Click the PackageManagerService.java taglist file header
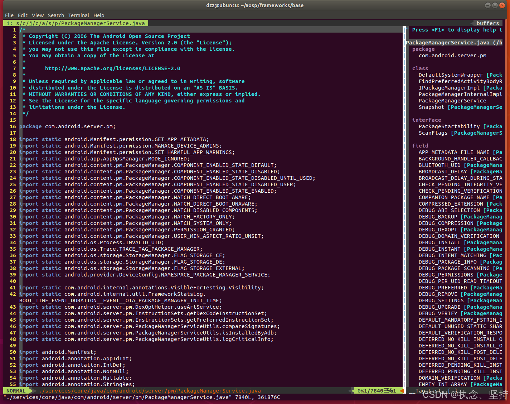The width and height of the screenshot is (510, 404). [x=454, y=43]
